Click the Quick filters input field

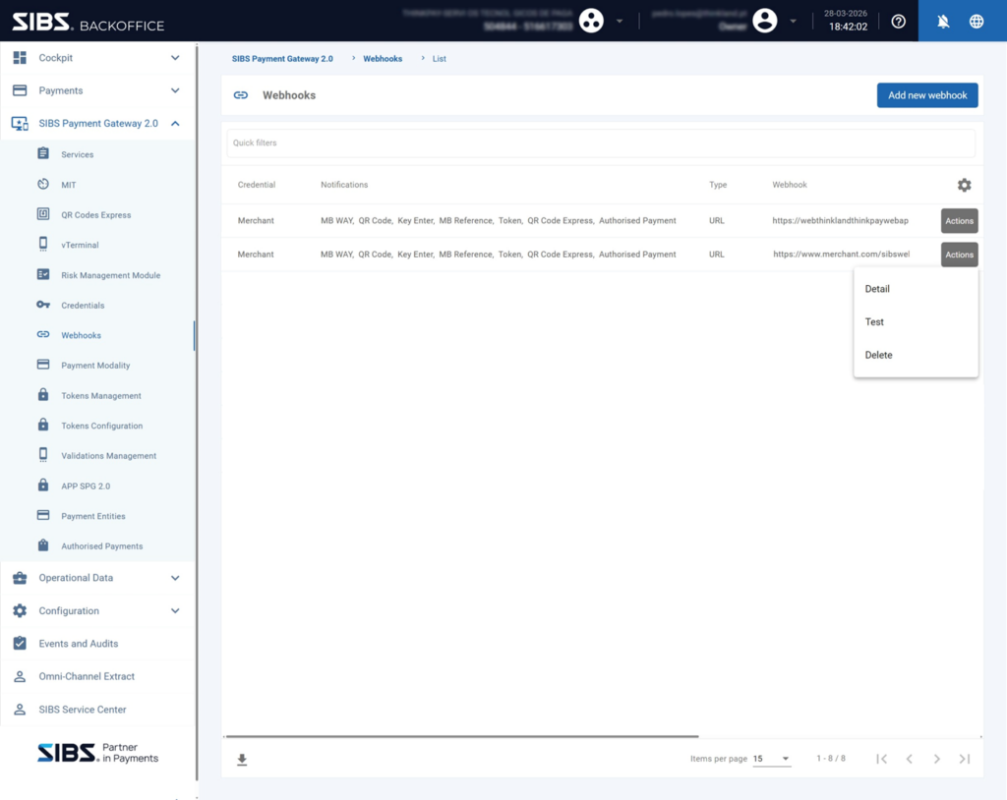[600, 143]
